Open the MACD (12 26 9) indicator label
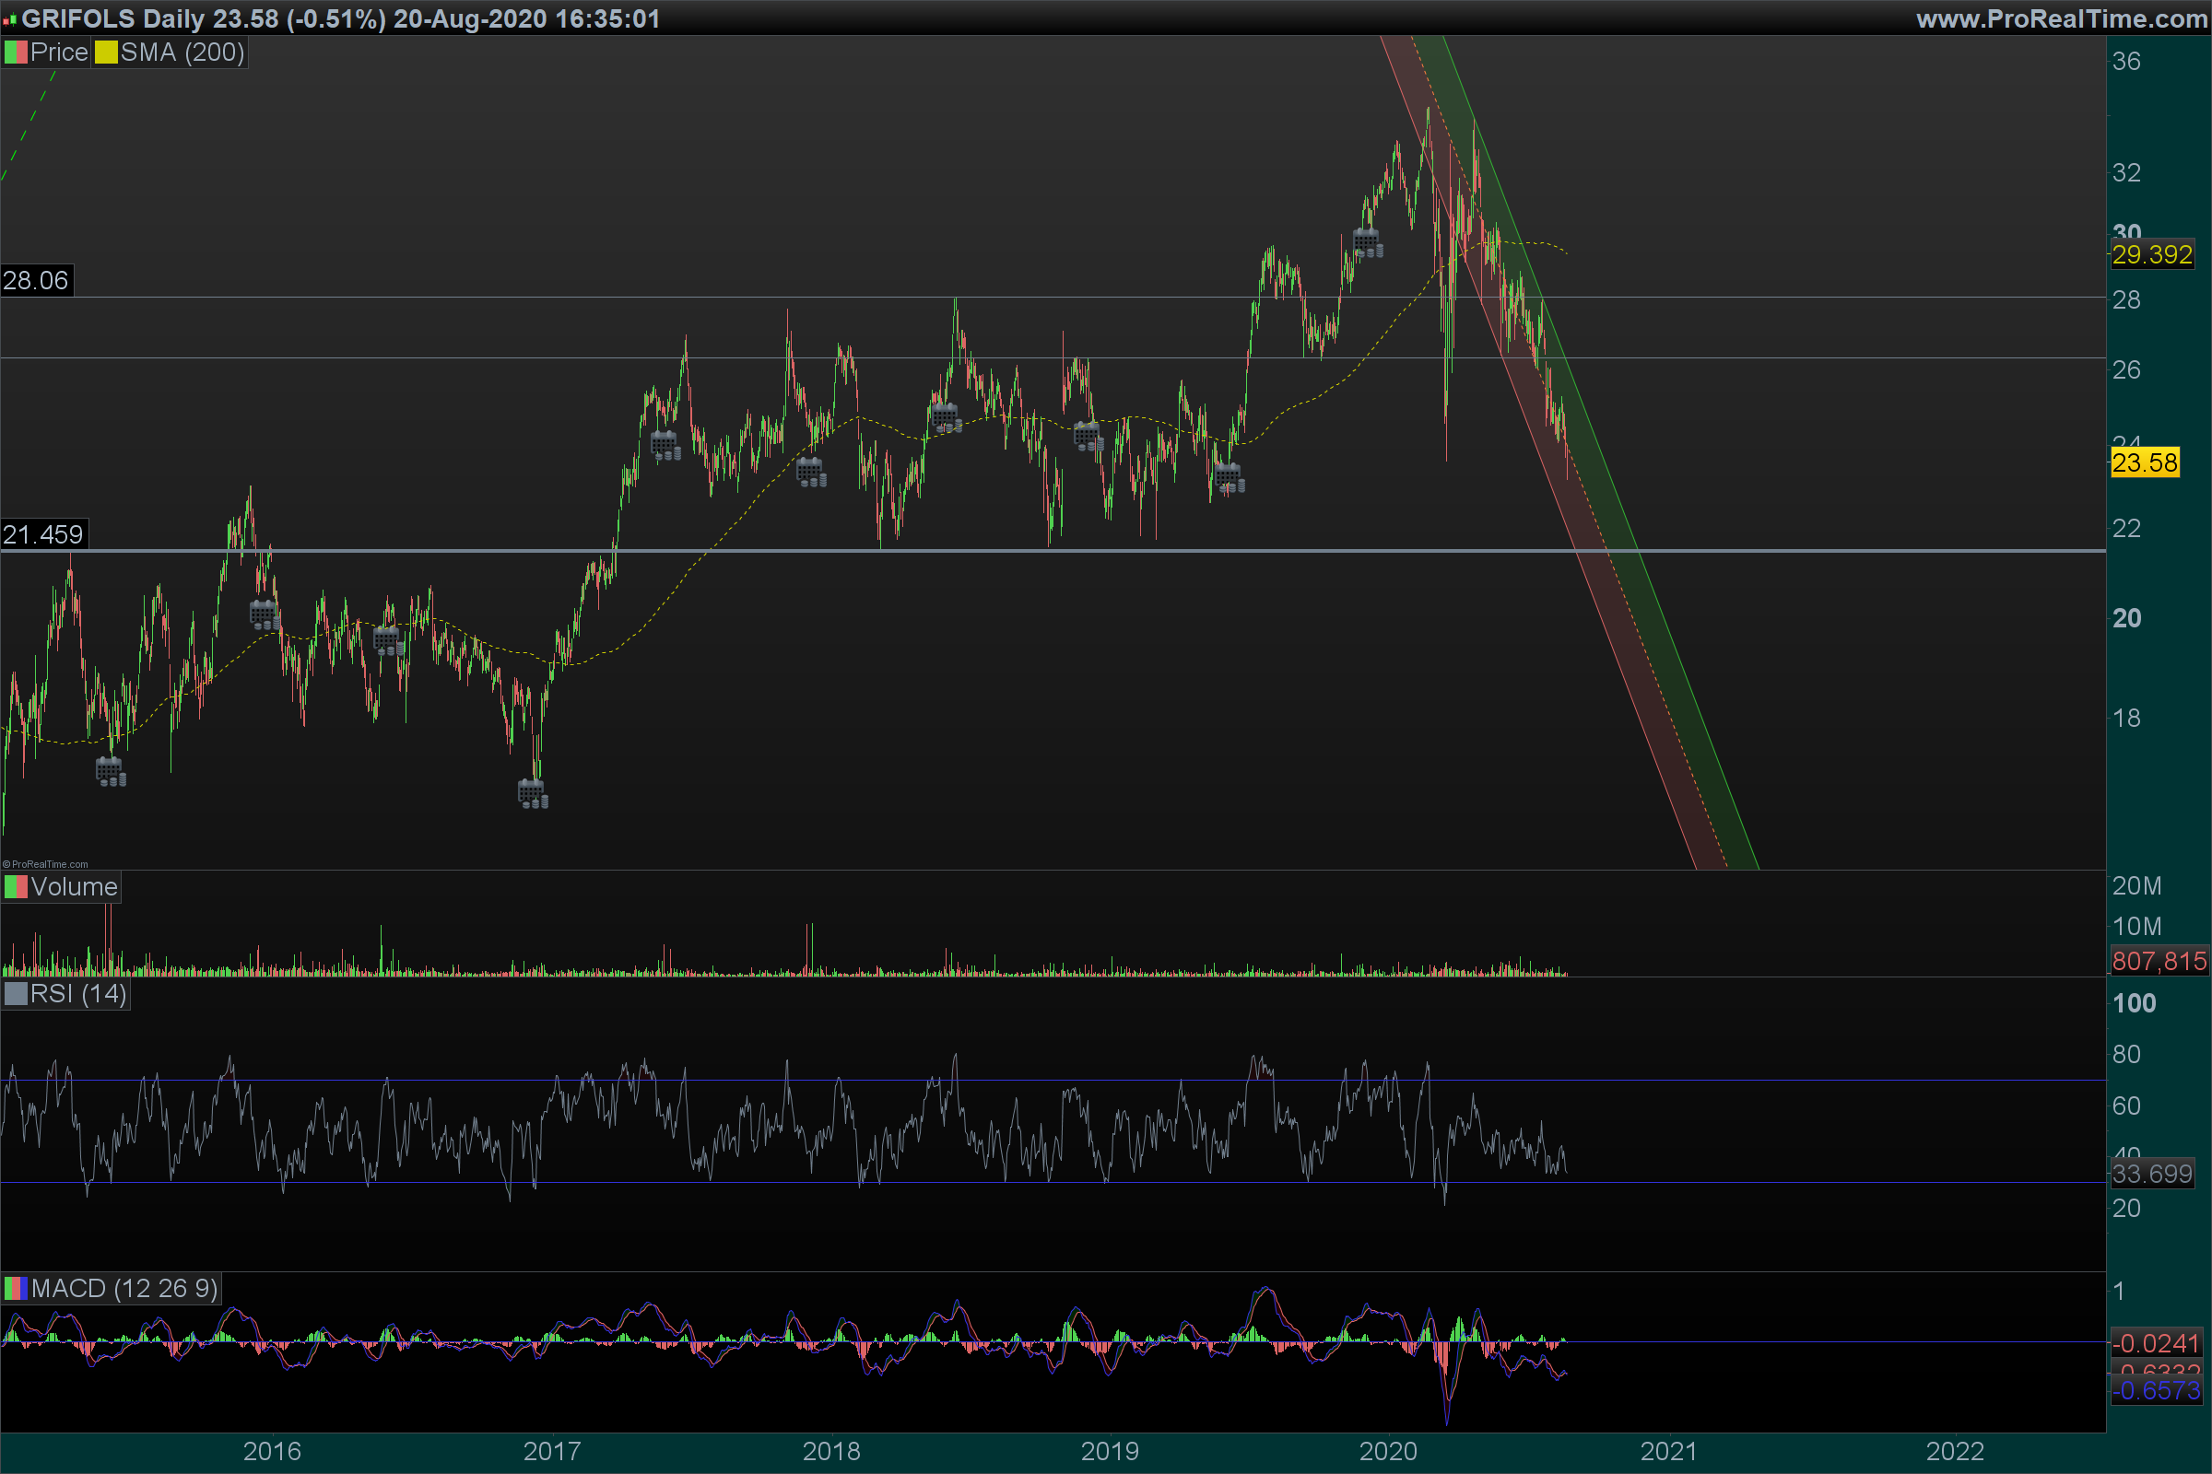 point(124,1288)
